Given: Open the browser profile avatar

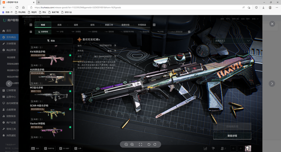Looking at the screenshot, I should (270, 8).
